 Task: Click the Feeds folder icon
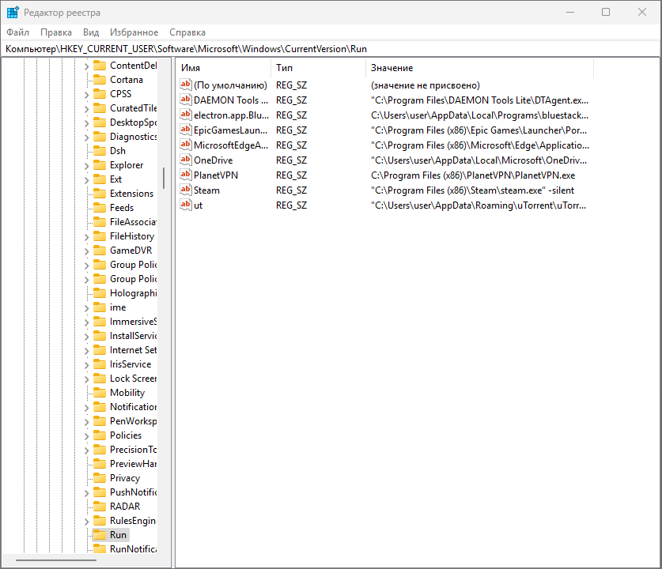click(x=100, y=208)
